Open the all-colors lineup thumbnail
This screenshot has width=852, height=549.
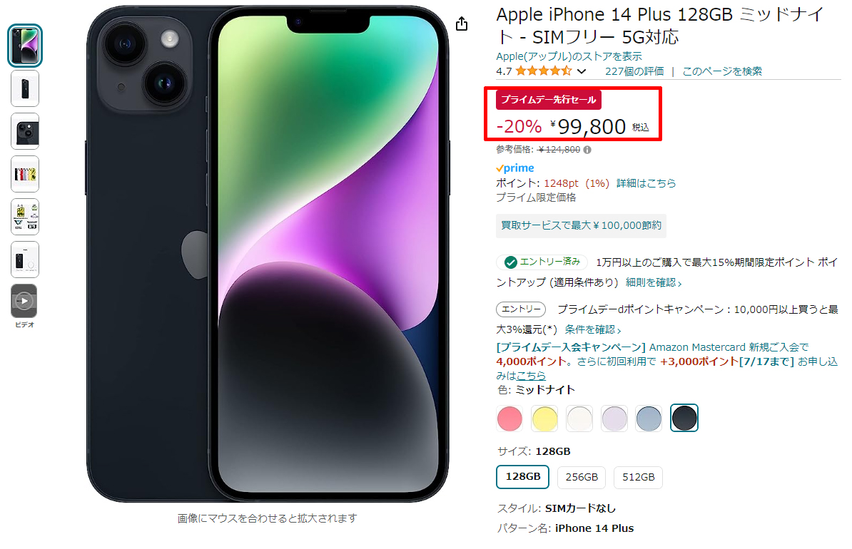pyautogui.click(x=25, y=174)
